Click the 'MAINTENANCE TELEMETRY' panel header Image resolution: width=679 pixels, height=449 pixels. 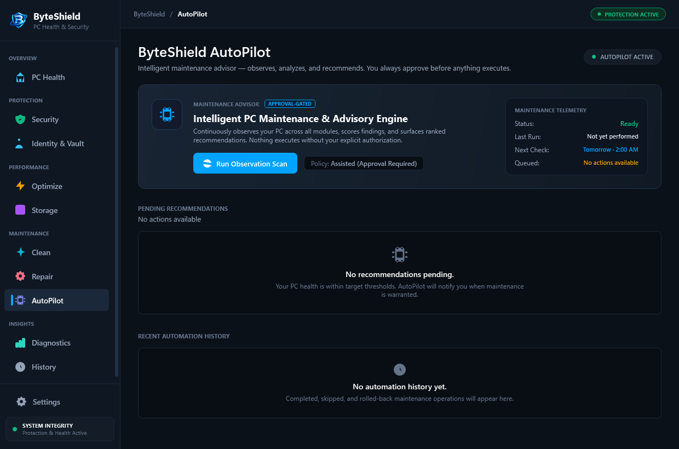pyautogui.click(x=550, y=111)
